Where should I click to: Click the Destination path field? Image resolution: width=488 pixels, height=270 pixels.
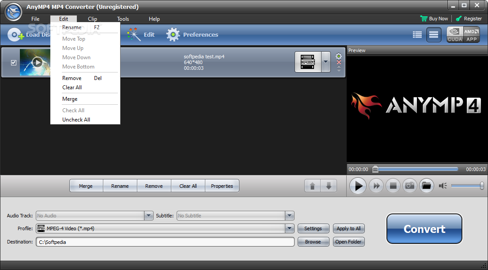[165, 242]
